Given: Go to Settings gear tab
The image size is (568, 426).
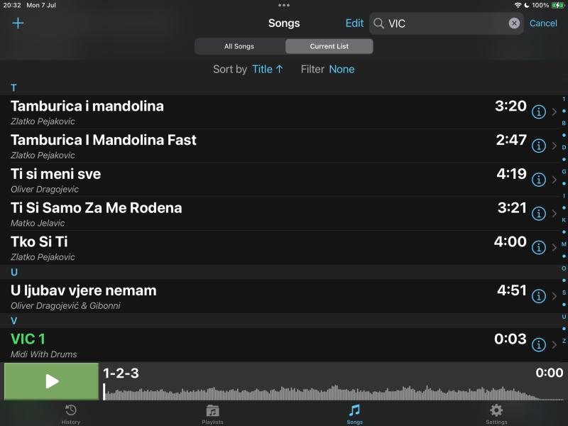Looking at the screenshot, I should (x=496, y=414).
